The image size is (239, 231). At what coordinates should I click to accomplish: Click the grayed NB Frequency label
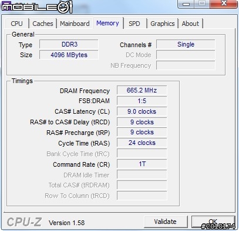131,66
